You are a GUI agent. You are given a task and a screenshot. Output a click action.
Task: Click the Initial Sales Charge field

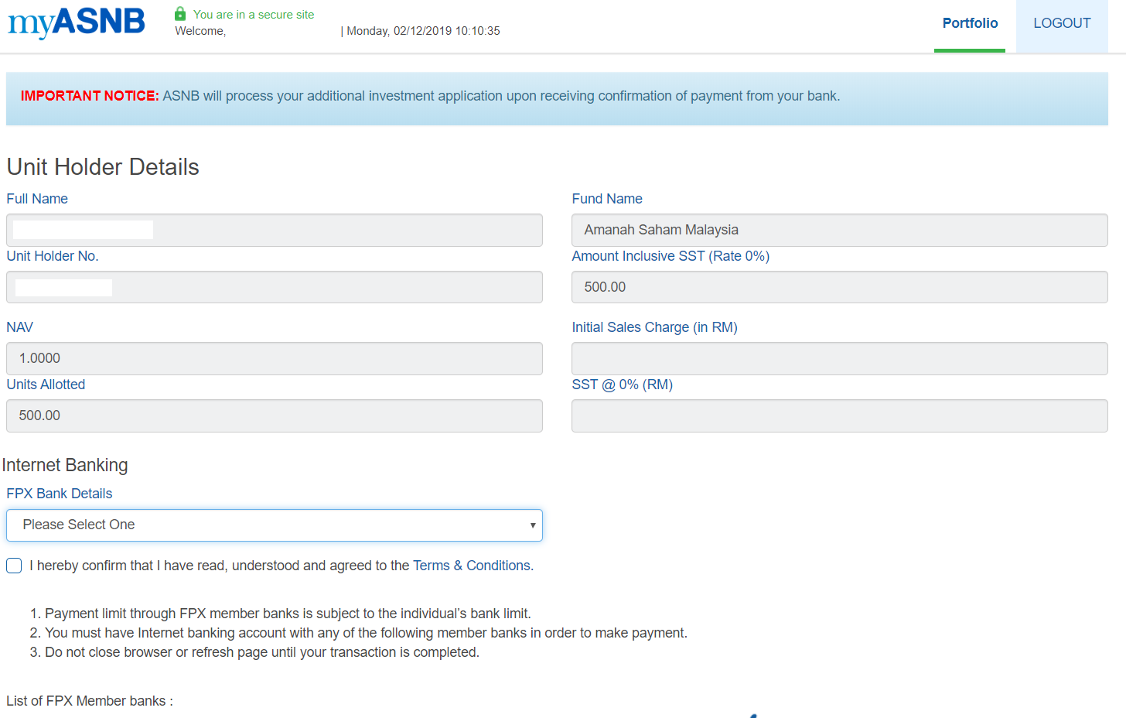click(840, 358)
